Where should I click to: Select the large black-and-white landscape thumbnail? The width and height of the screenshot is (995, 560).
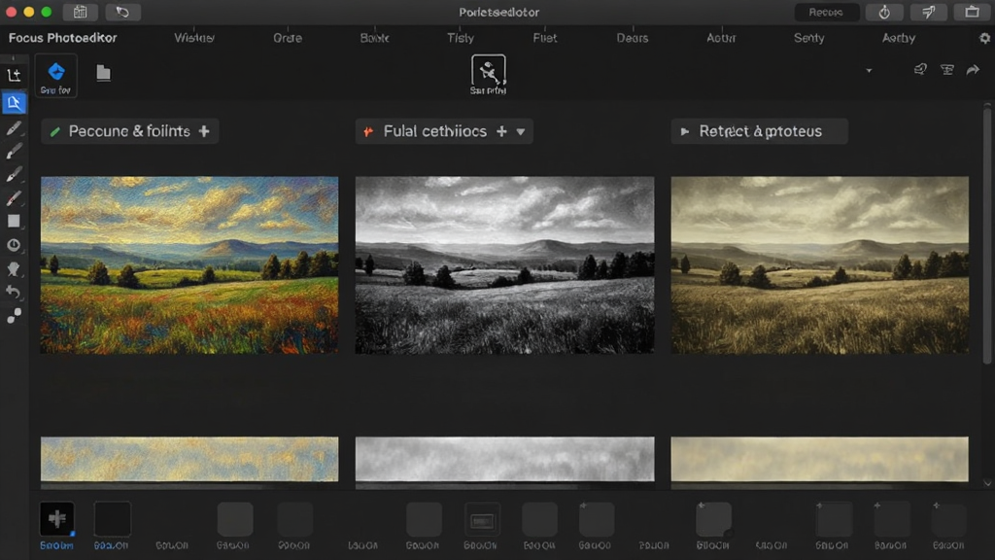click(x=504, y=264)
